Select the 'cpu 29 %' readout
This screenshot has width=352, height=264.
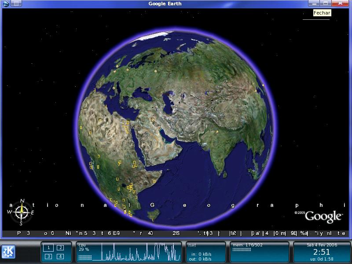[x=84, y=247]
